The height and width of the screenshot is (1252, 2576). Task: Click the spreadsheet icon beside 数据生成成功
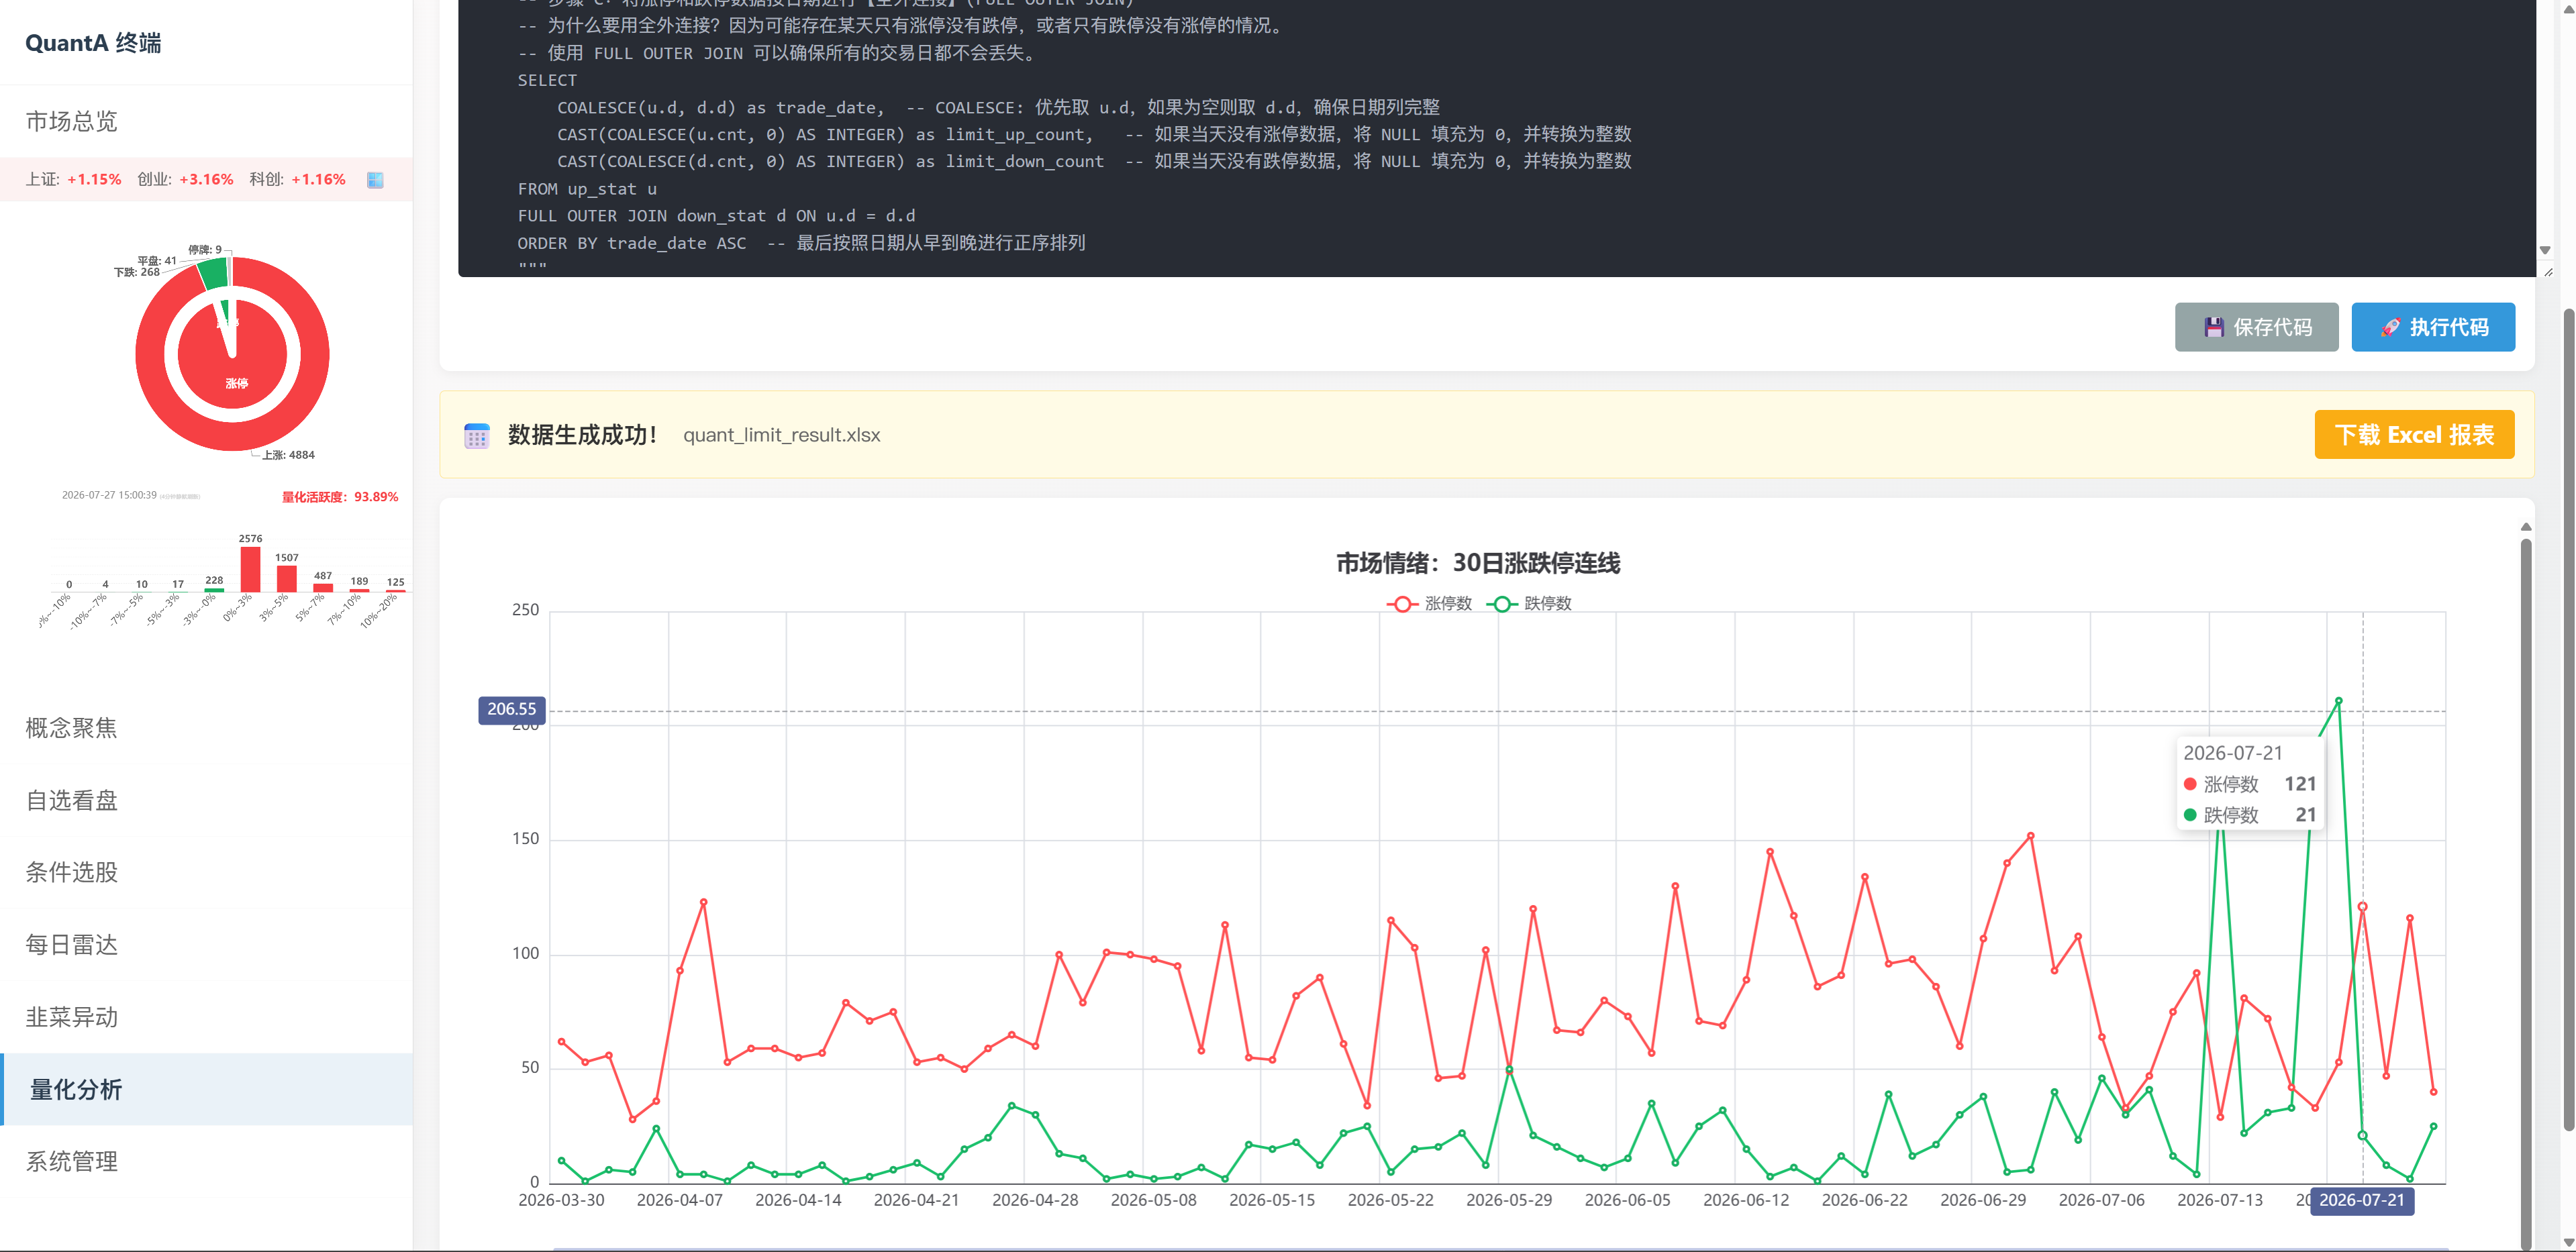[477, 435]
